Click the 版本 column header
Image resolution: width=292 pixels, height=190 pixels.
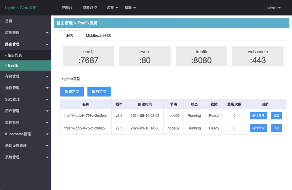pos(119,104)
